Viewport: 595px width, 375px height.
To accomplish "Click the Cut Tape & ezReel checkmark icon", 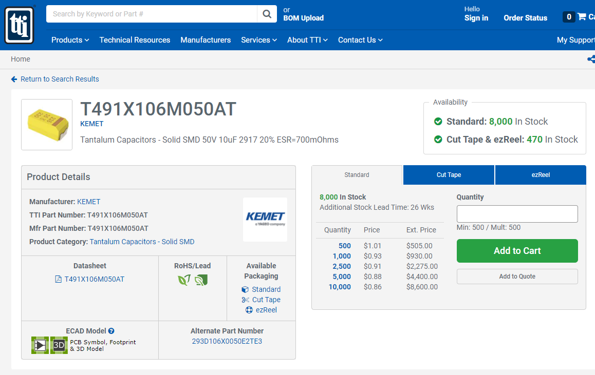I will (x=438, y=140).
